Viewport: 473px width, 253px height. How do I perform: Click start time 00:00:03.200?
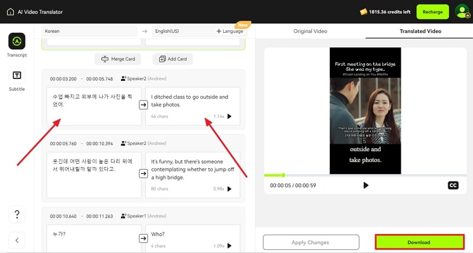point(63,79)
